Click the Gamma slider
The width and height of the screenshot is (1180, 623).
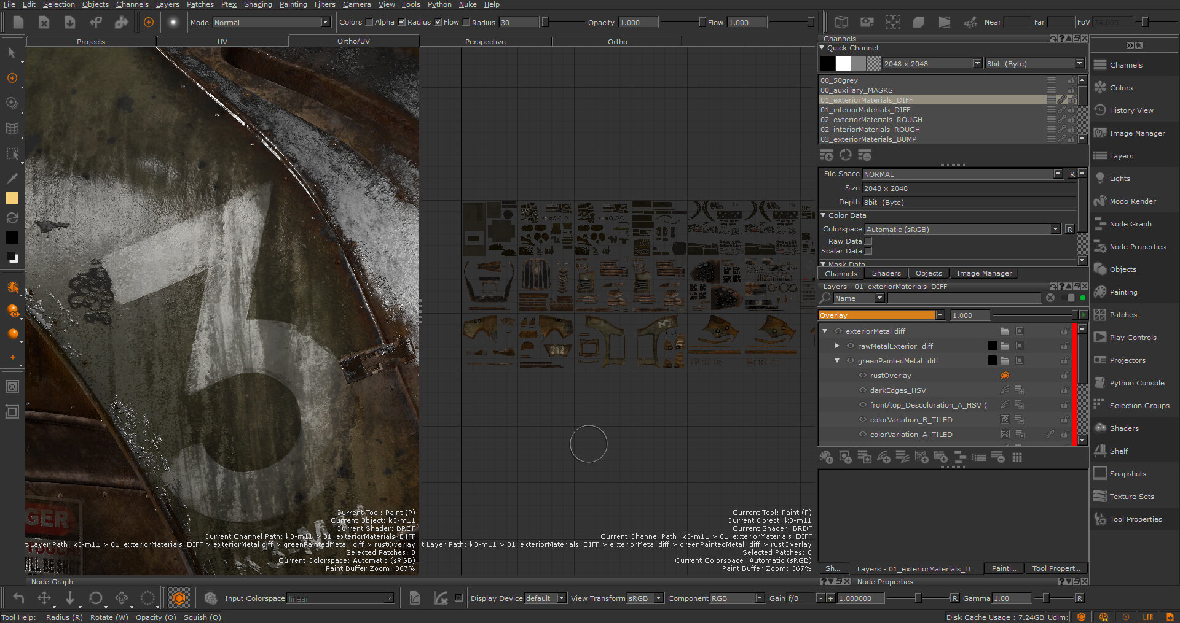[1045, 598]
